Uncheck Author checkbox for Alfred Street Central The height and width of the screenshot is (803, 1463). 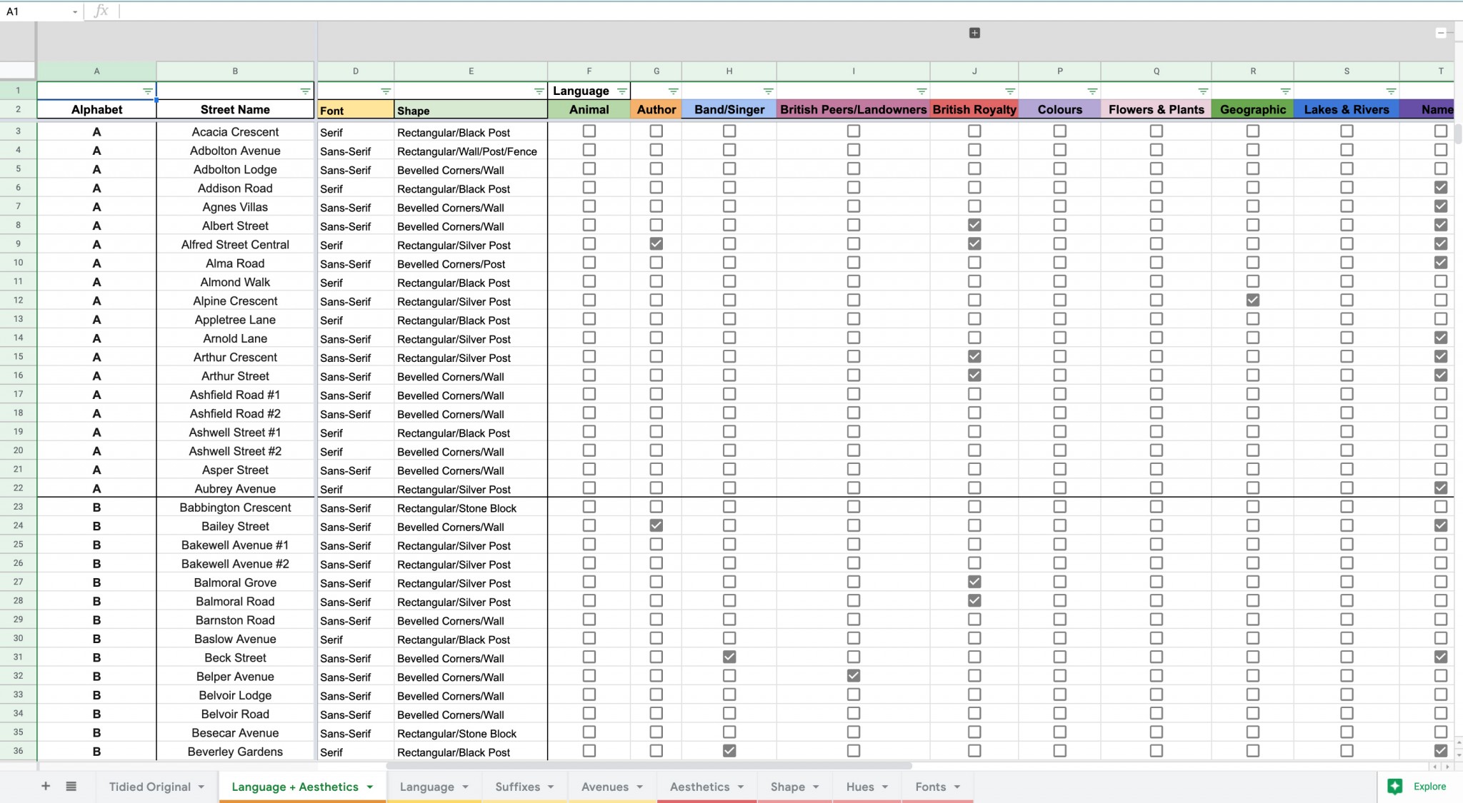click(656, 244)
